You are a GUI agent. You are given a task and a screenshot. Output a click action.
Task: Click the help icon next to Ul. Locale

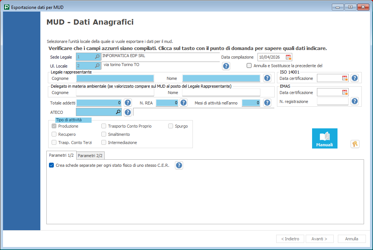pyautogui.click(x=226, y=66)
